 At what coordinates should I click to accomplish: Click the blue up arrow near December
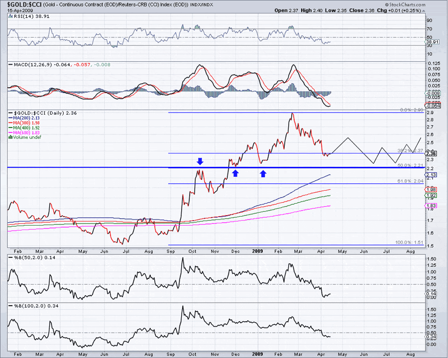click(235, 173)
